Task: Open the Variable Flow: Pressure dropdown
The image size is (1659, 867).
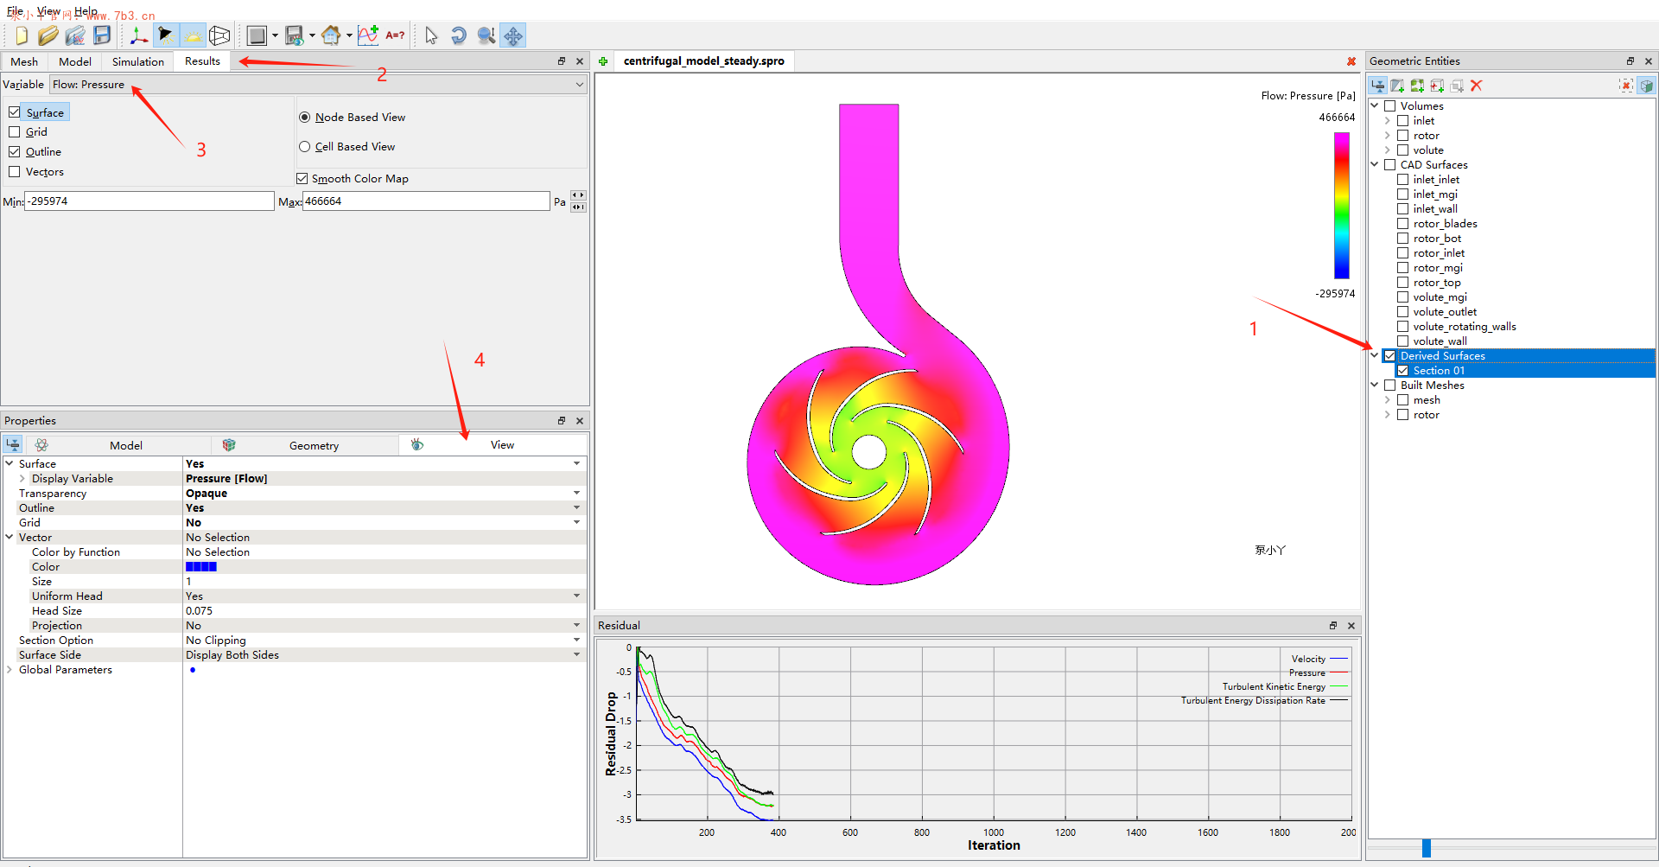Action: point(319,85)
